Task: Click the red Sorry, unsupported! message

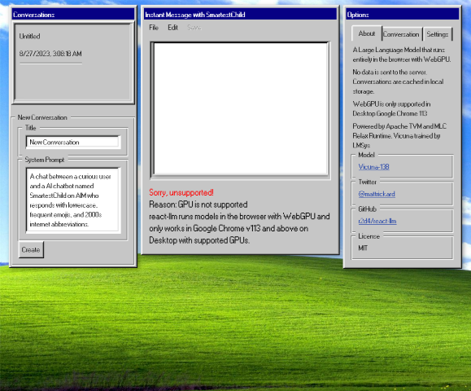Action: click(181, 192)
